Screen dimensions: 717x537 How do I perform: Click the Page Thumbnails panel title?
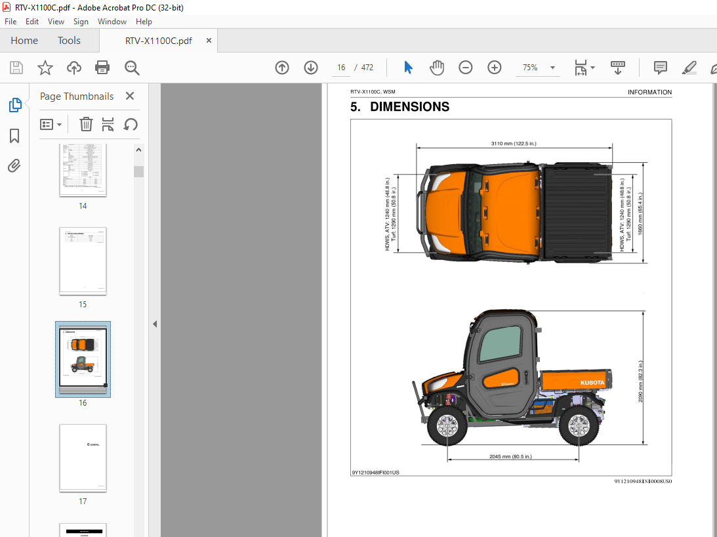coord(77,96)
